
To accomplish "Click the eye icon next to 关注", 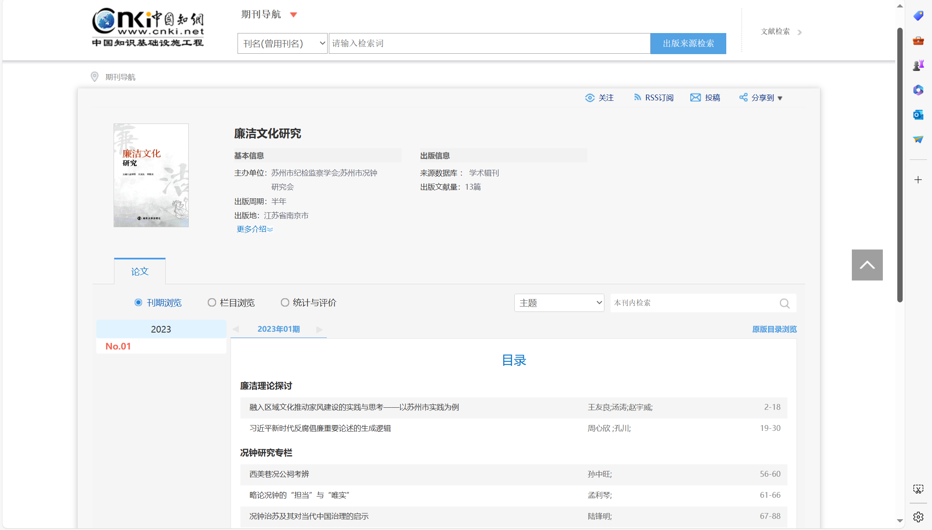I will (x=590, y=98).
